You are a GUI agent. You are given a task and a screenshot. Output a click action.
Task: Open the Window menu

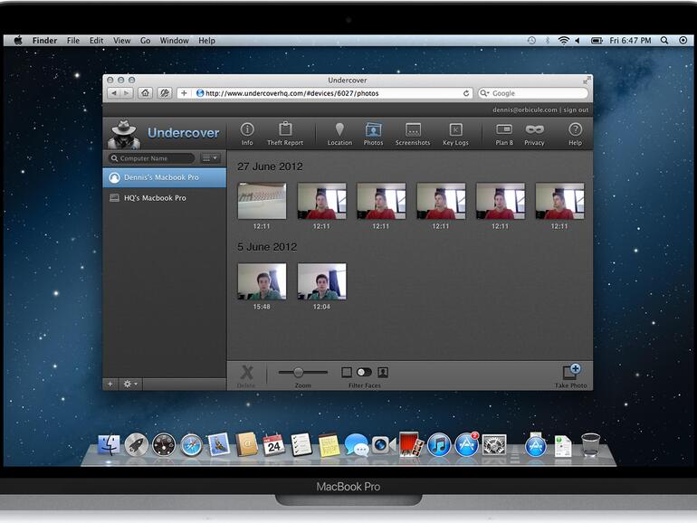174,41
